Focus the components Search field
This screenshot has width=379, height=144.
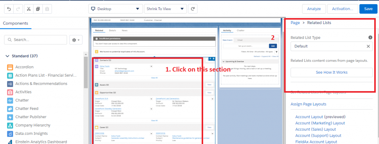point(36,40)
